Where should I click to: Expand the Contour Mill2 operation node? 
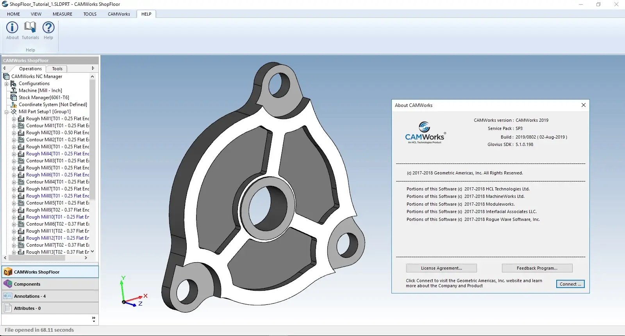(x=14, y=140)
